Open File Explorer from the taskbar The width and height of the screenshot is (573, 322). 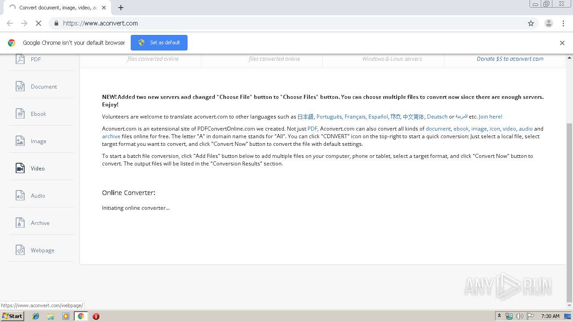[x=51, y=316]
